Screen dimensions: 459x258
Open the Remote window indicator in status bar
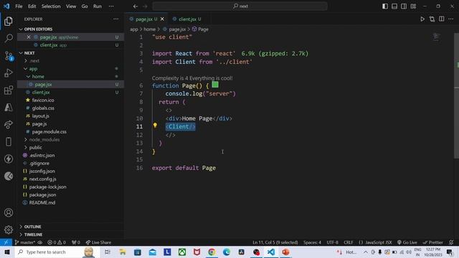[x=6, y=242]
